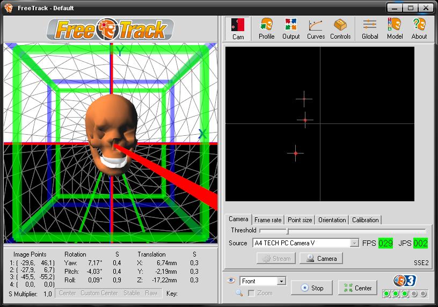The image size is (438, 307).
Task: Click the first green status LED
Action: (386, 294)
